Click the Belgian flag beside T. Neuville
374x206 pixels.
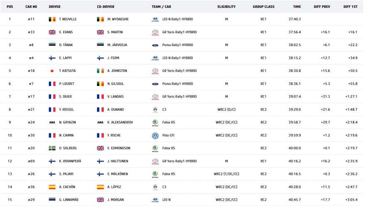click(x=52, y=19)
